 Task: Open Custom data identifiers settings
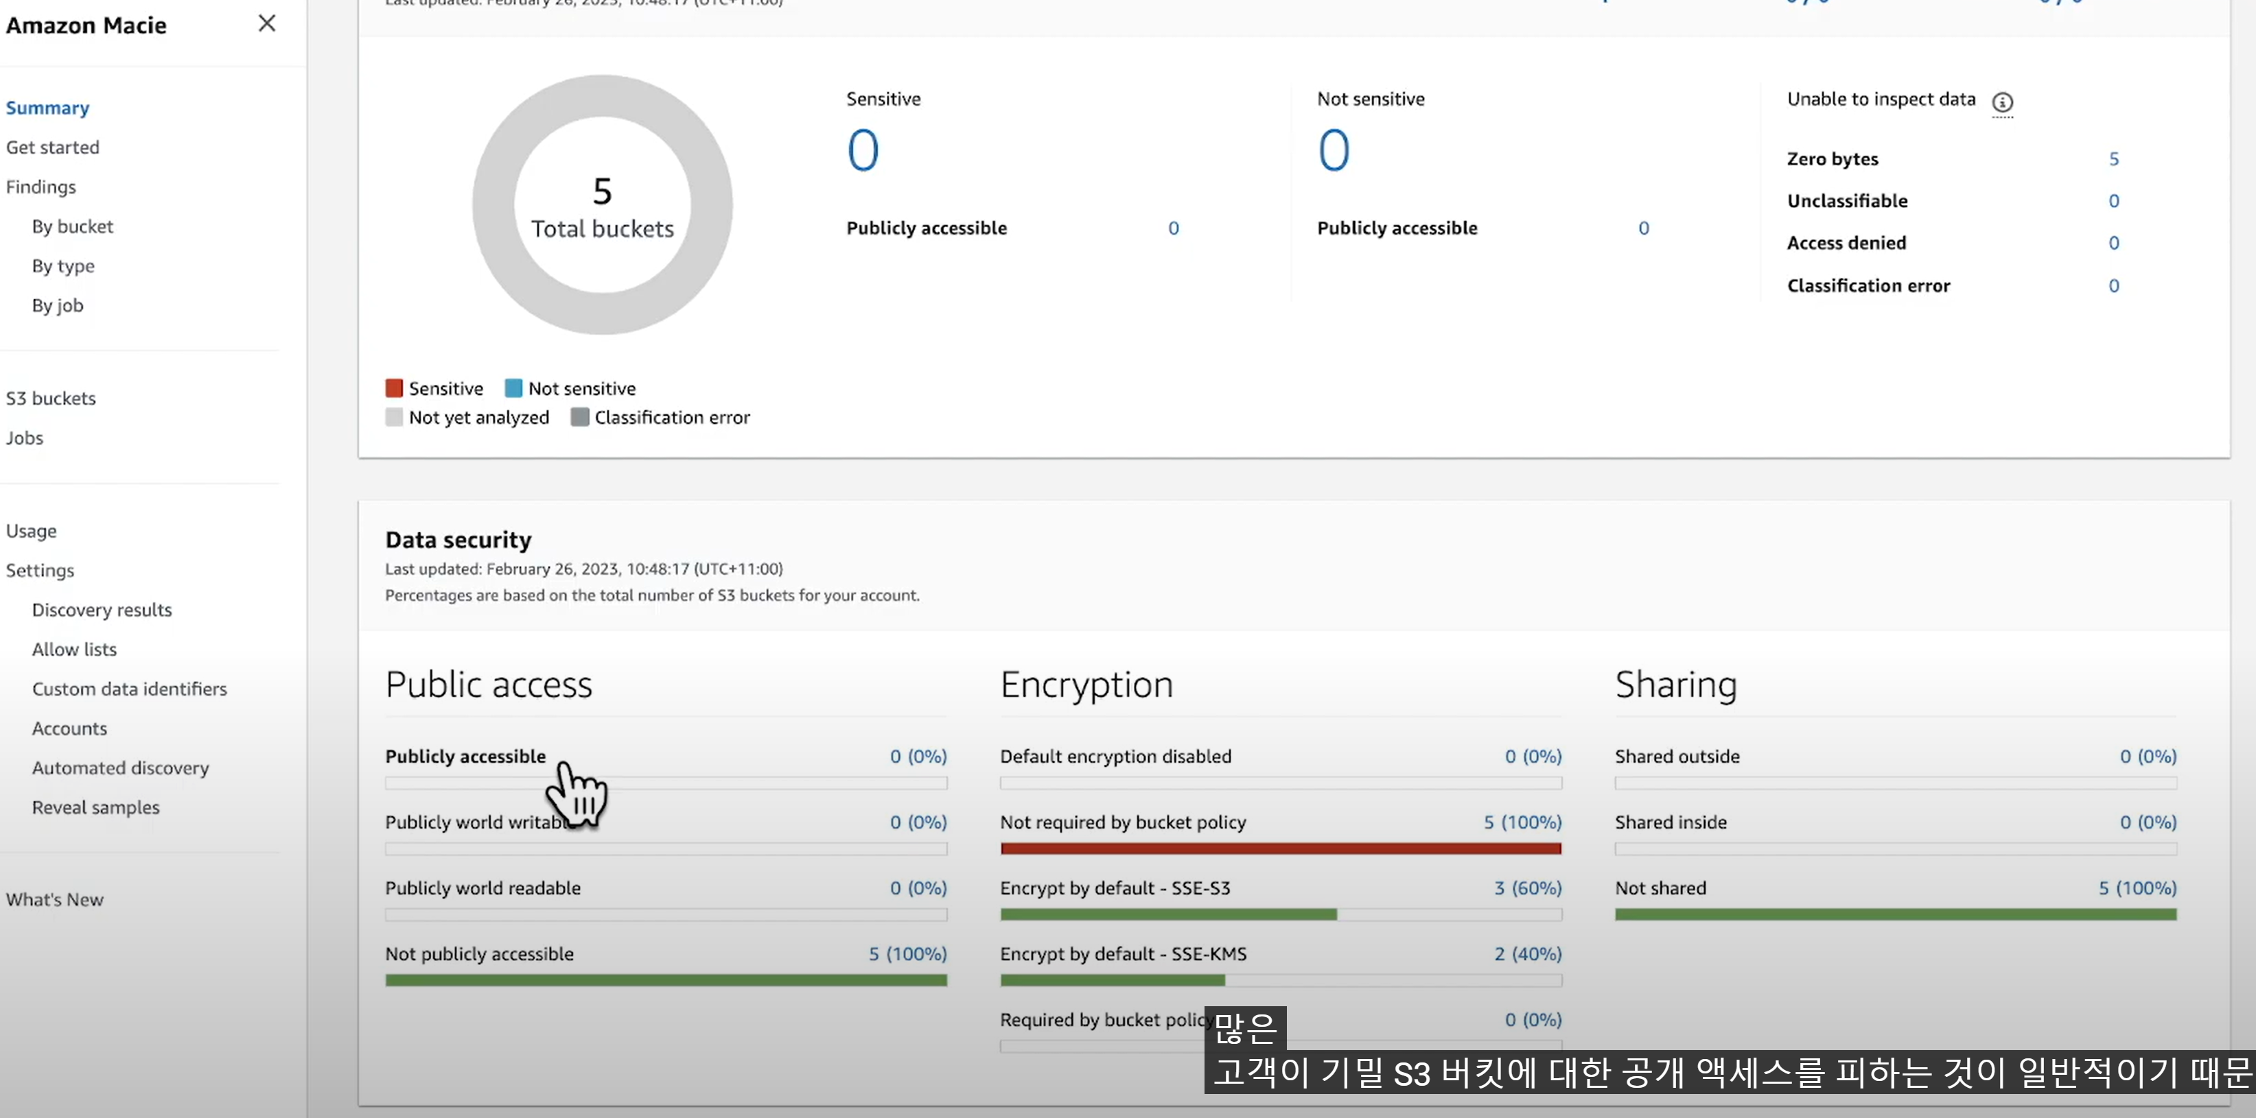[130, 689]
